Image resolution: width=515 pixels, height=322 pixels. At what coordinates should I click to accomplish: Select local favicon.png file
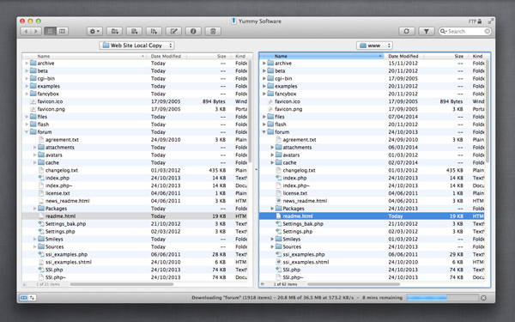tap(51, 109)
